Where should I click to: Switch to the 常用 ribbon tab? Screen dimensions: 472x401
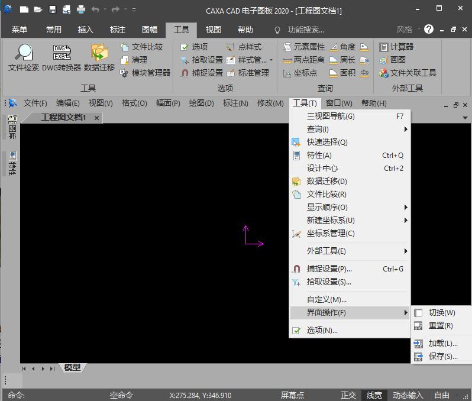54,30
